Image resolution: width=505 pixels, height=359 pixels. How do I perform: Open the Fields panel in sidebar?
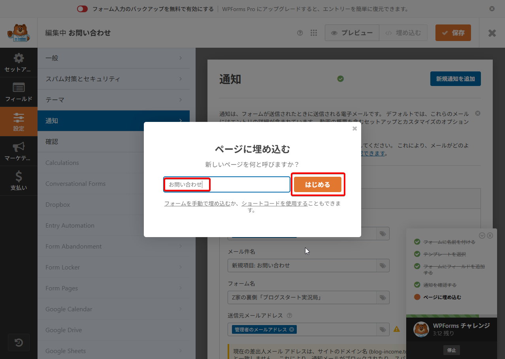click(x=19, y=92)
